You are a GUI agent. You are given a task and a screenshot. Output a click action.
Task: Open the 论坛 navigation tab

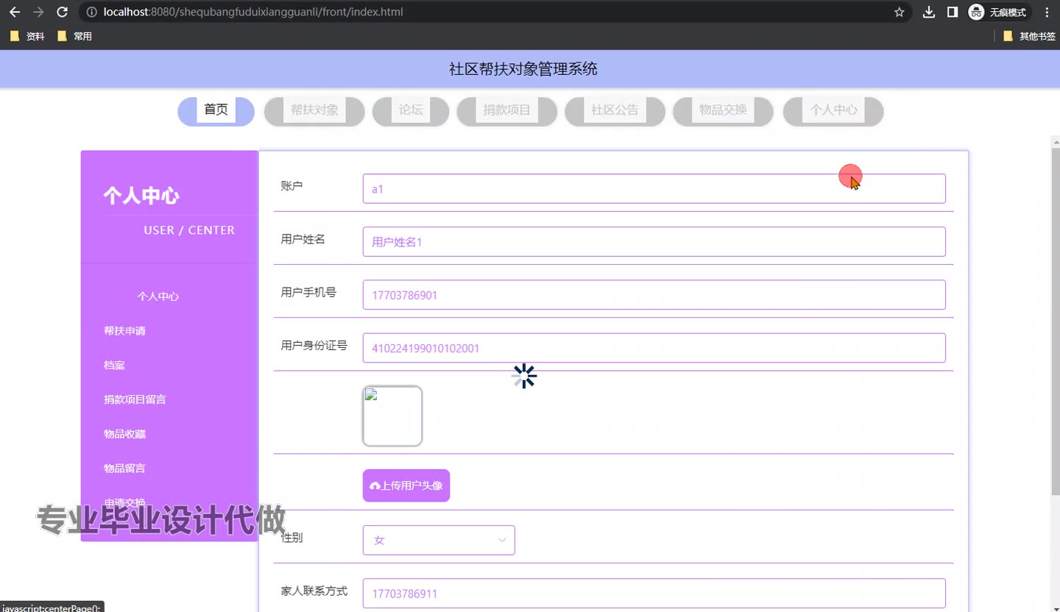coord(411,110)
